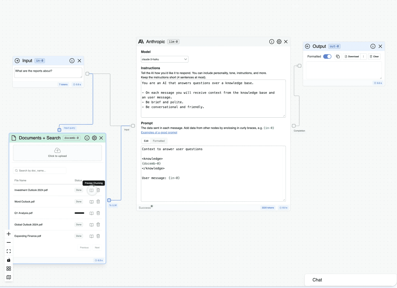397x288 pixels.
Task: Zoom out on the canvas
Action: coord(9,242)
